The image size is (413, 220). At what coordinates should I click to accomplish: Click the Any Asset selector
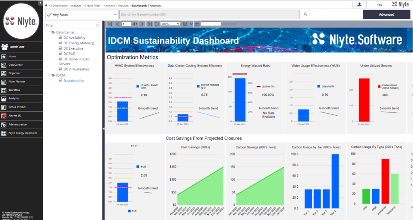(x=82, y=15)
